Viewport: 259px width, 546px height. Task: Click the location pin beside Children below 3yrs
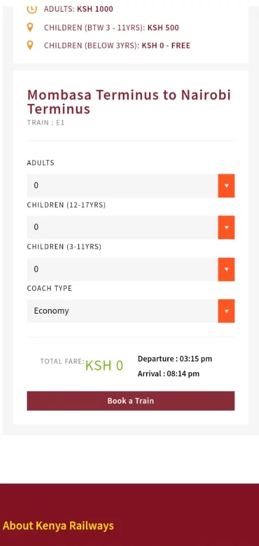click(x=30, y=45)
